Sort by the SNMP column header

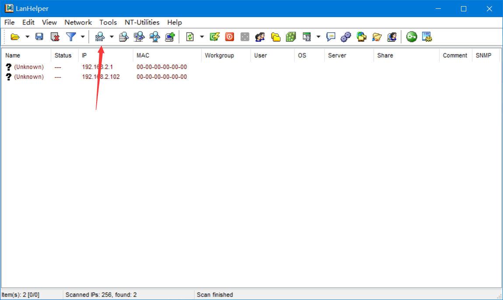486,56
